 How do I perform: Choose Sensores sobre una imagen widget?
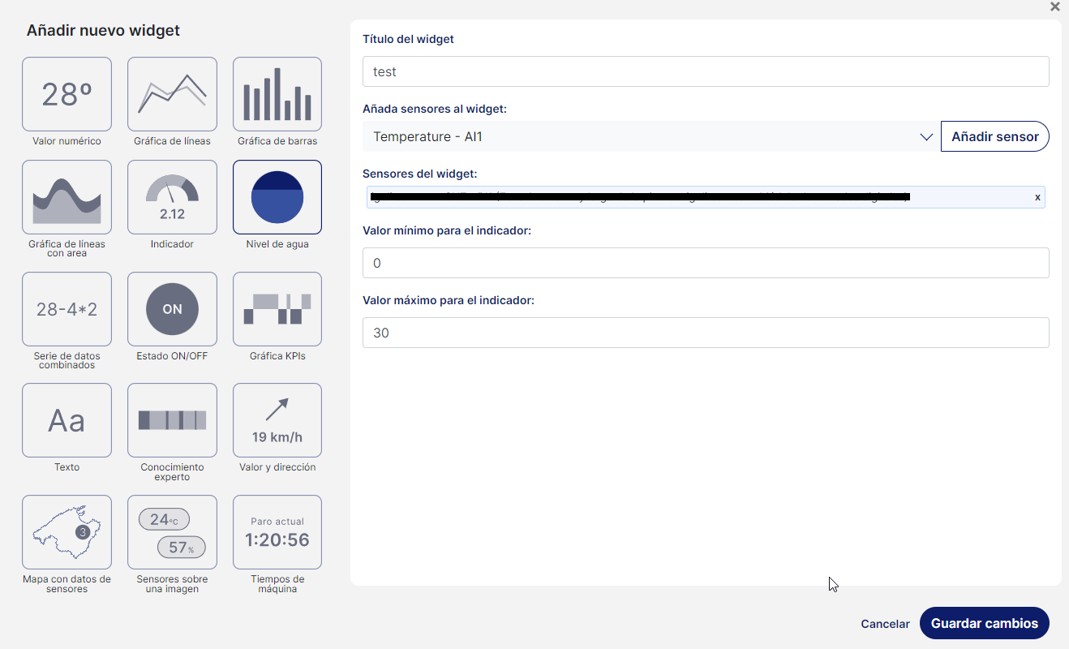(x=172, y=532)
